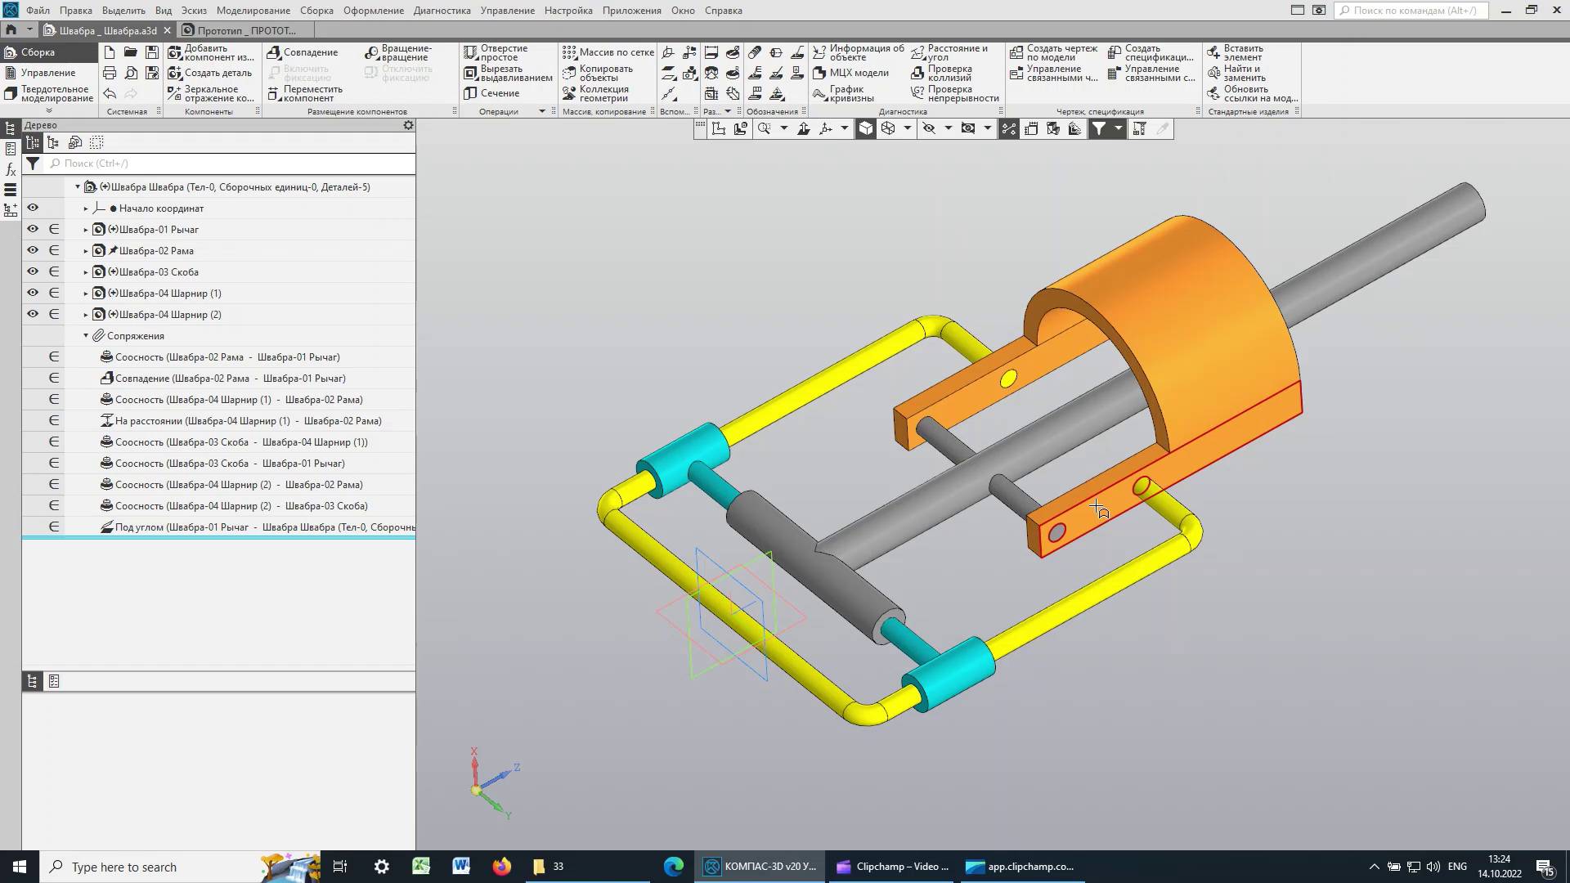Open Excel from the Windows taskbar
1570x883 pixels.
point(421,867)
